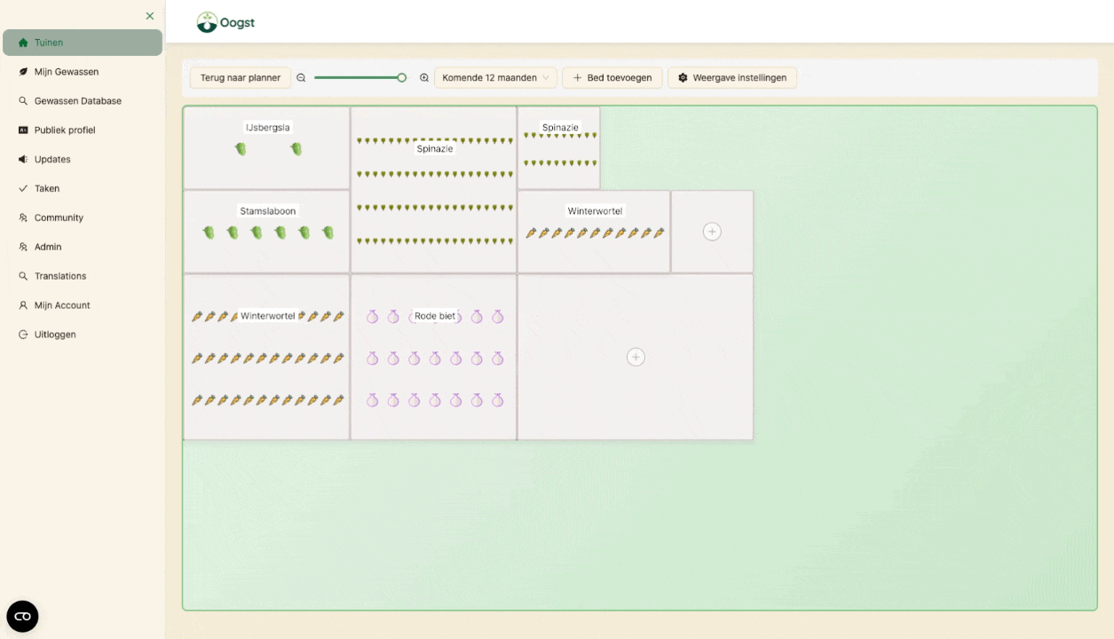The height and width of the screenshot is (639, 1114).
Task: Click the logout icon next to Uitloggen
Action: tap(23, 335)
